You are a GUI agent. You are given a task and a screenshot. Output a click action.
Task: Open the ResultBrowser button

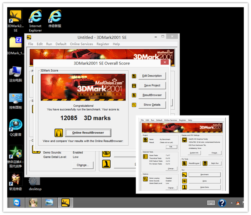pos(152,95)
